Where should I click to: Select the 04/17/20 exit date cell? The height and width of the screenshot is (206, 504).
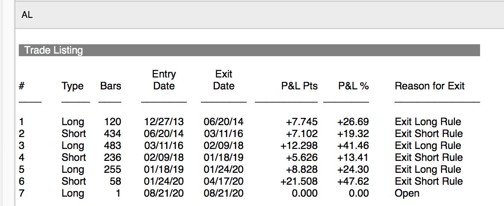click(x=224, y=181)
